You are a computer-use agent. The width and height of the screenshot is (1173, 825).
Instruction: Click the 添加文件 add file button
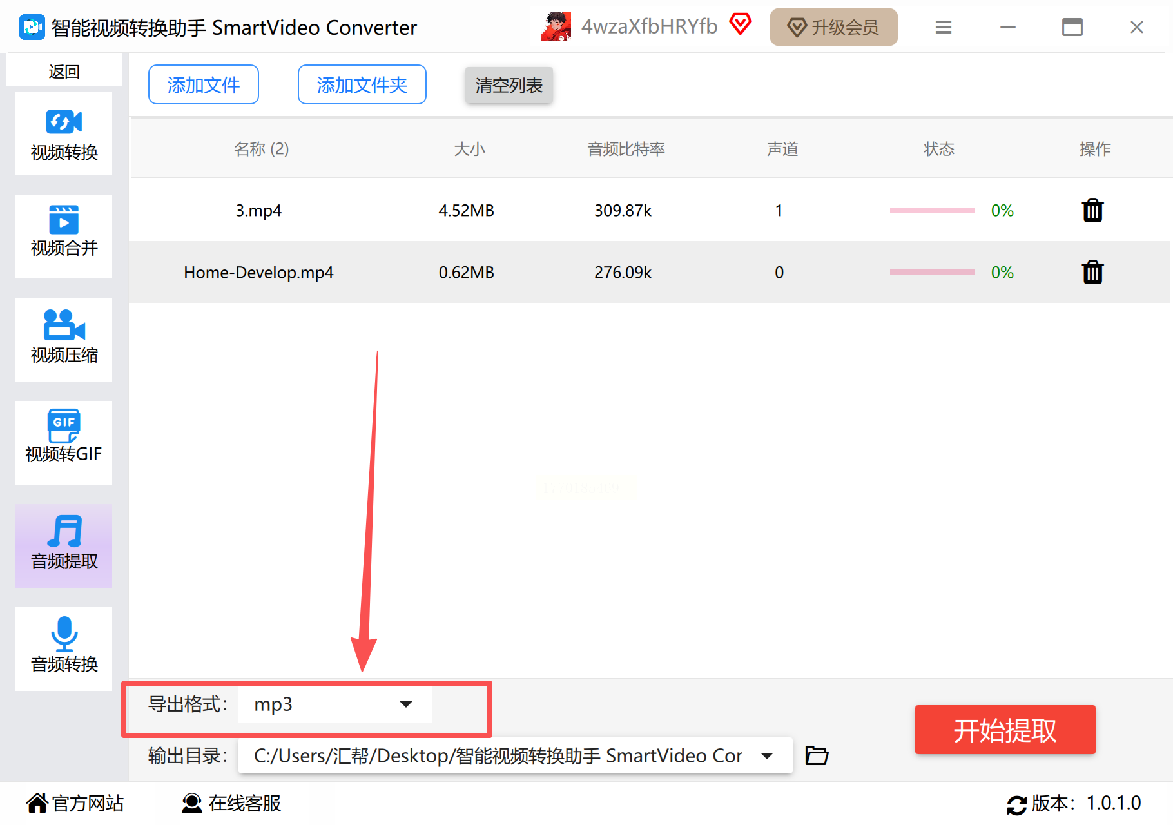(204, 84)
